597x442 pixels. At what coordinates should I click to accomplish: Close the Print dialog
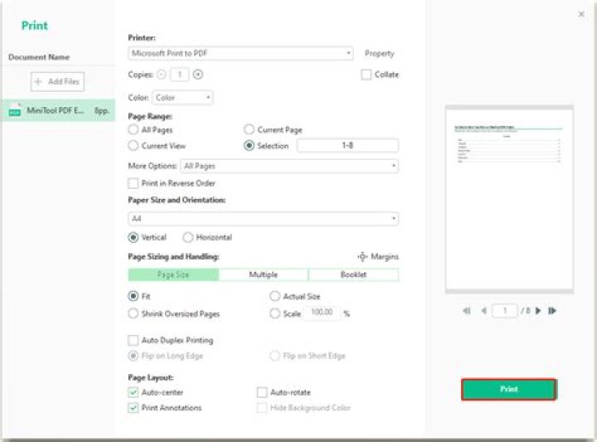581,14
